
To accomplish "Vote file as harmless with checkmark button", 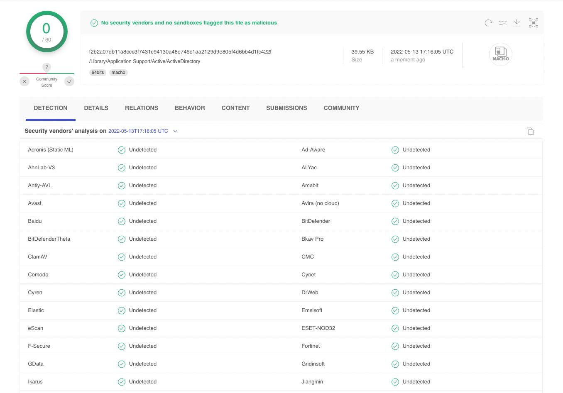I will click(x=69, y=81).
